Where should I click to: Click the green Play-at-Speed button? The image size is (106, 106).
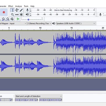point(18,19)
